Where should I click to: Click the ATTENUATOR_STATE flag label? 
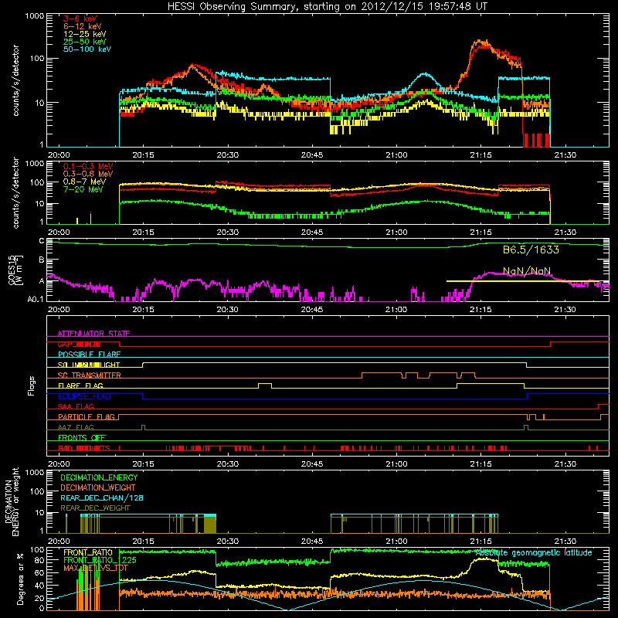pos(93,334)
